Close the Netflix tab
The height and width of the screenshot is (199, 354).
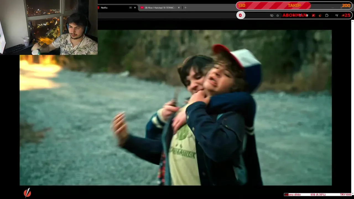(135, 8)
